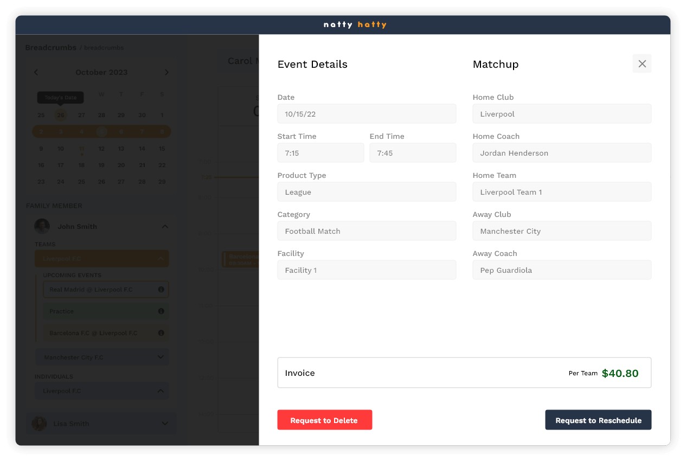Select October 26, marked as Today's Date

(x=60, y=115)
